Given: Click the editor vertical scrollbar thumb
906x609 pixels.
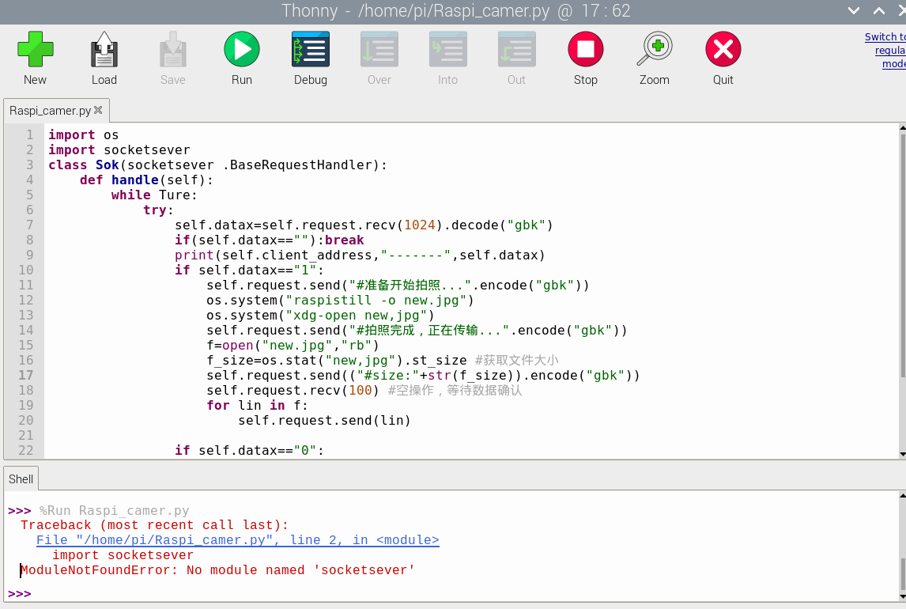Looking at the screenshot, I should [x=902, y=257].
